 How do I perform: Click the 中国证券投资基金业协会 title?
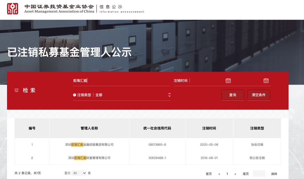pos(59,6)
